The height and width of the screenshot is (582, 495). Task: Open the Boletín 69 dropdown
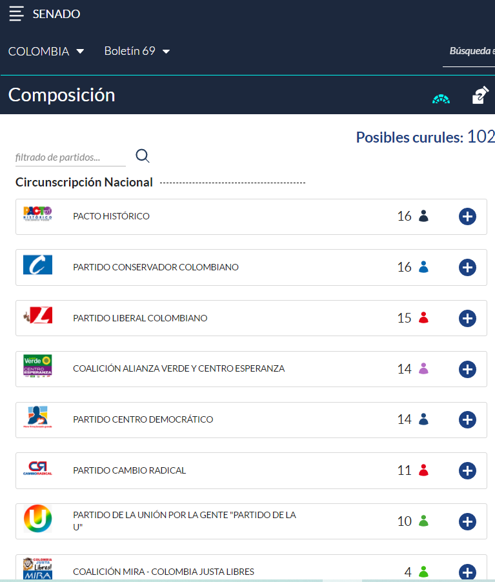137,52
